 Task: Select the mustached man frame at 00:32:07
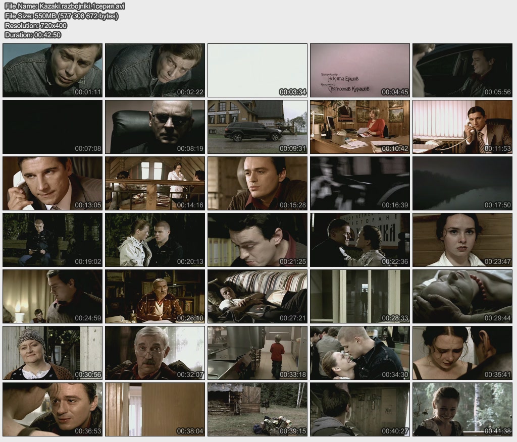(x=155, y=353)
